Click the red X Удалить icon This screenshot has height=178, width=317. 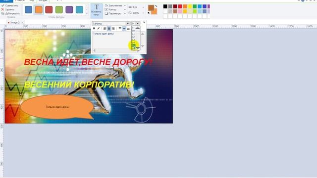click(2, 9)
